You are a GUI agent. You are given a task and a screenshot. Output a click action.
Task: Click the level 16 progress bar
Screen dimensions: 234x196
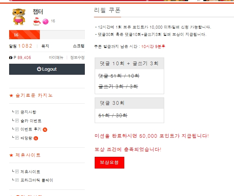point(47,35)
